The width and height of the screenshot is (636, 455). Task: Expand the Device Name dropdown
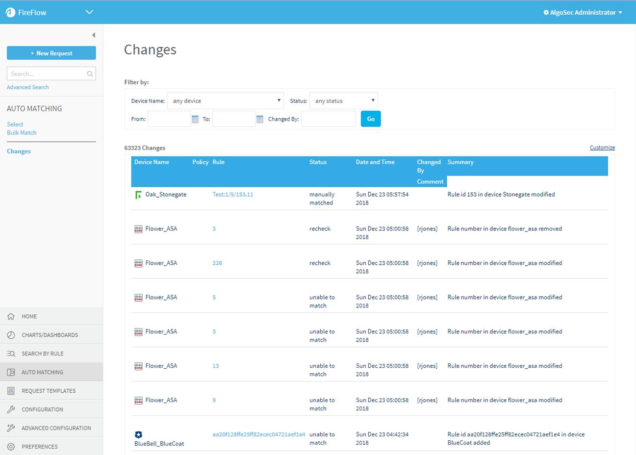[x=225, y=101]
